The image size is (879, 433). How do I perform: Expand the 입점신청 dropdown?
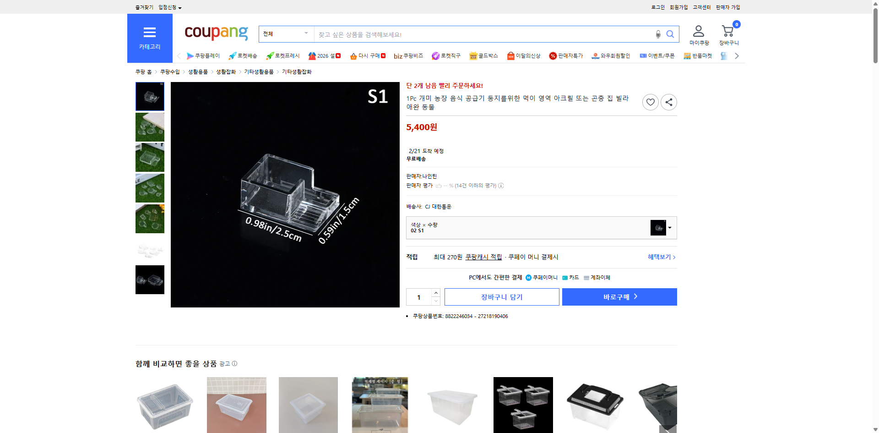pyautogui.click(x=168, y=7)
